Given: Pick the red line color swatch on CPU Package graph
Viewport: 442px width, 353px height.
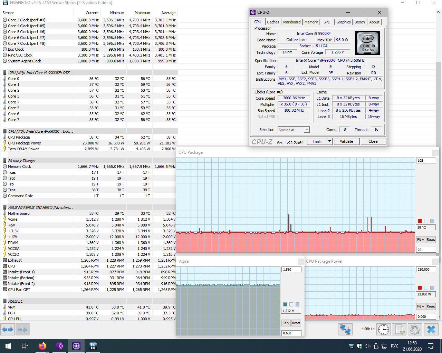Looking at the screenshot, I should 420,221.
